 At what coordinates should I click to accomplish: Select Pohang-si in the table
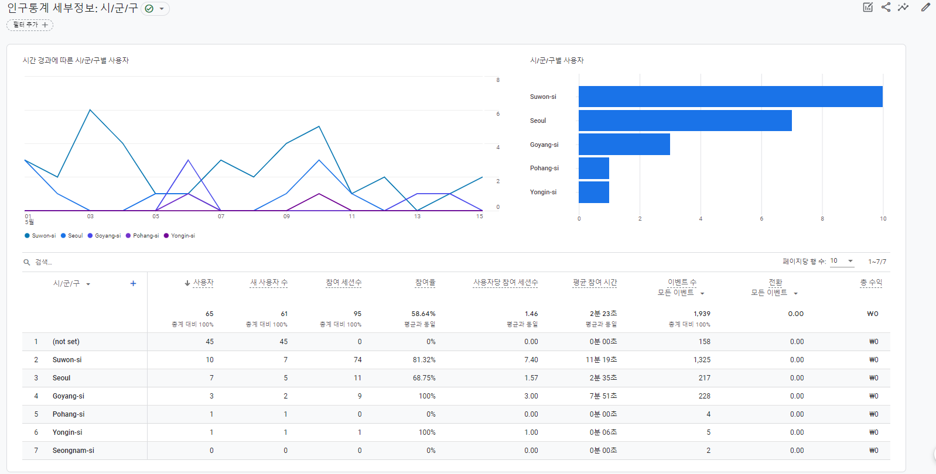pos(69,414)
